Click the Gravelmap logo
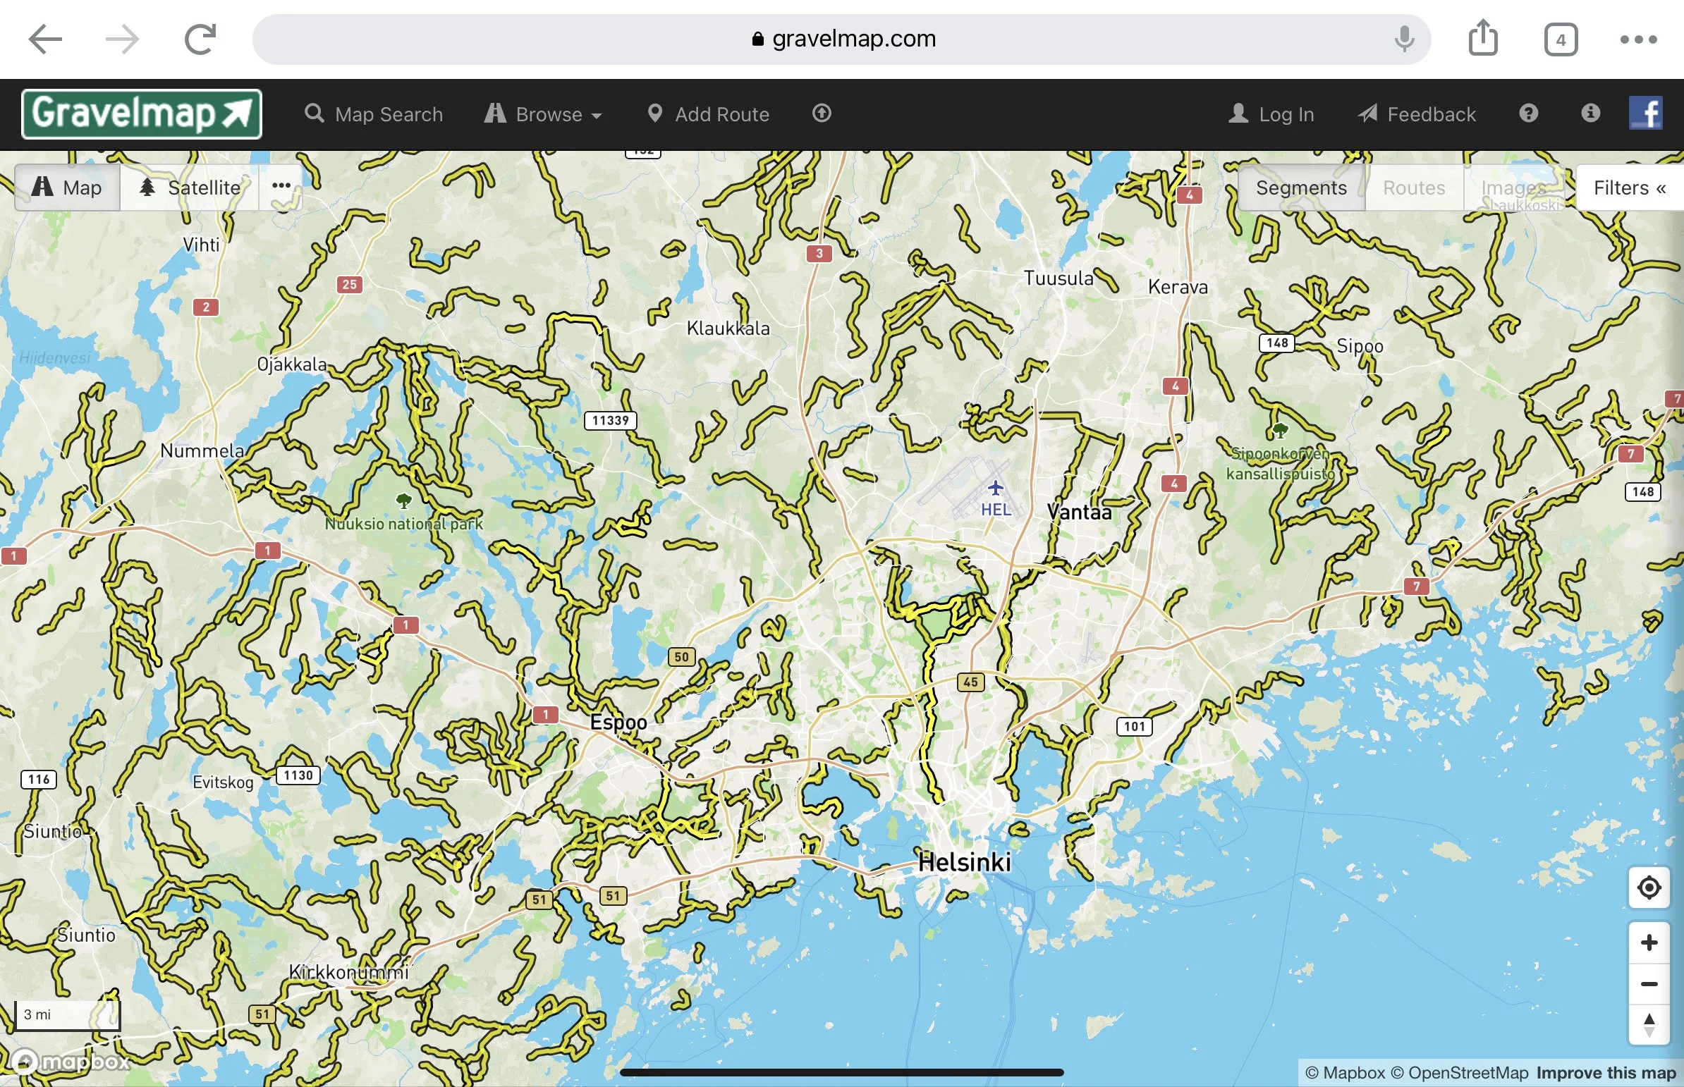 pyautogui.click(x=141, y=113)
